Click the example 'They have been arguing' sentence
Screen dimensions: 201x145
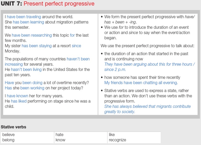(x=149, y=67)
